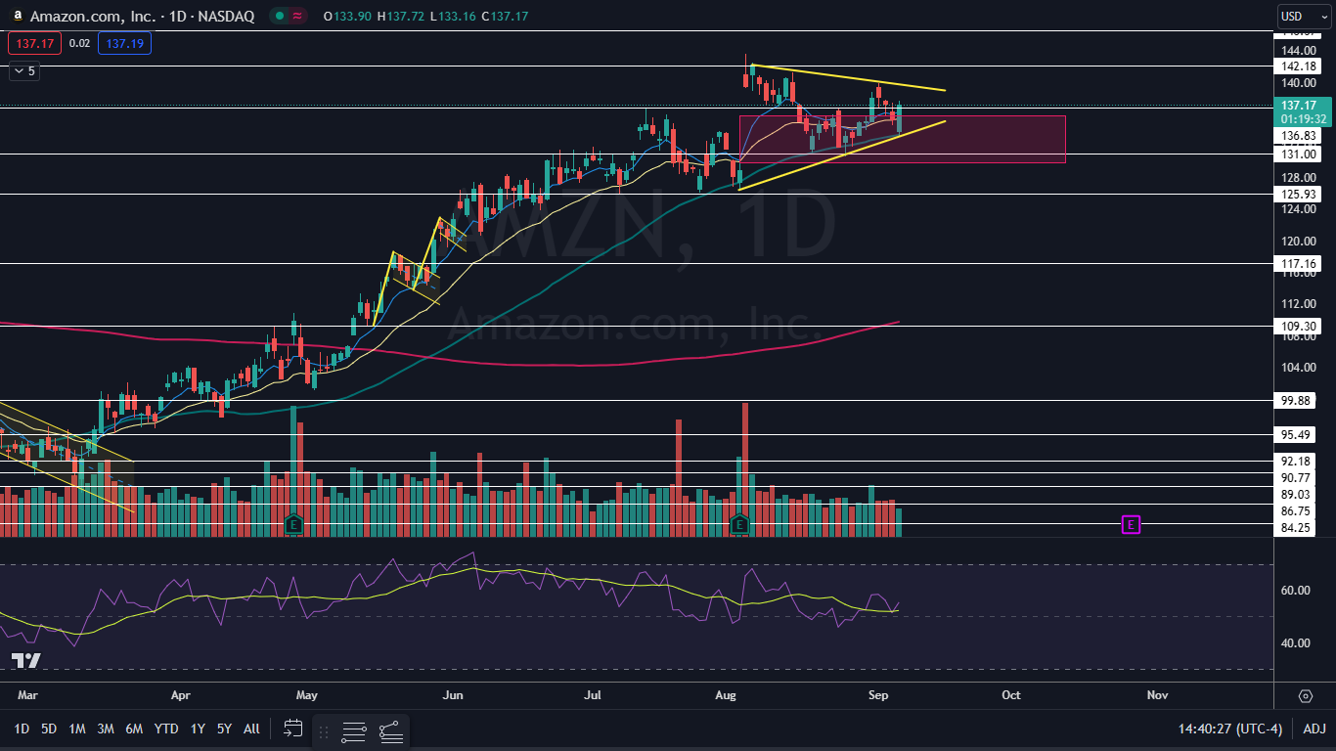Select the trend line drawing tool in the floating toolbar
The width and height of the screenshot is (1336, 751).
point(389,730)
